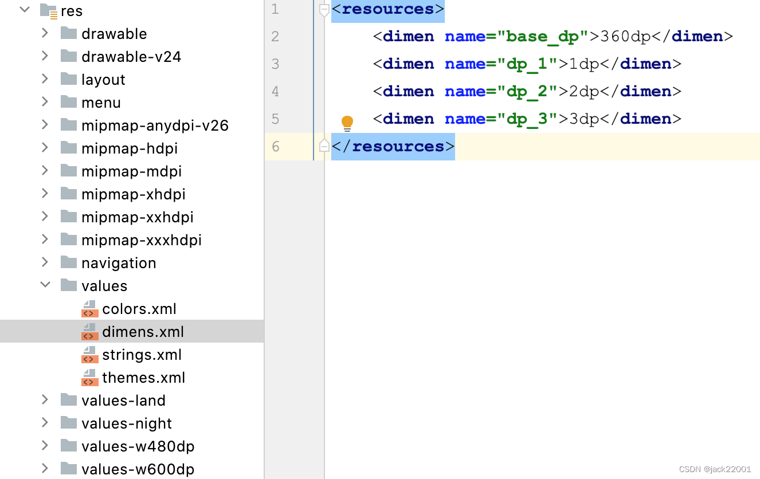Expand the layout folder chevron
This screenshot has height=479, width=760.
tap(45, 79)
